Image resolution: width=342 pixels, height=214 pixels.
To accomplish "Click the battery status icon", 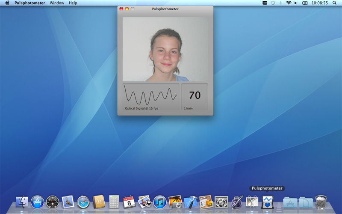I will [305, 3].
